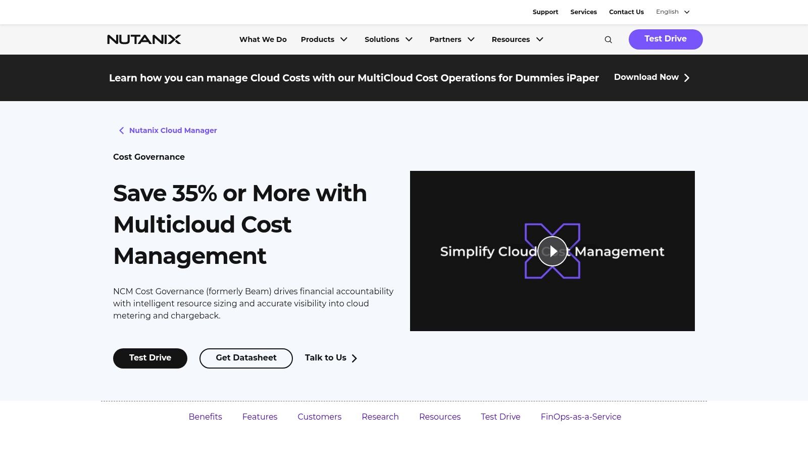
Task: Jump to the Research section tab
Action: 380,417
